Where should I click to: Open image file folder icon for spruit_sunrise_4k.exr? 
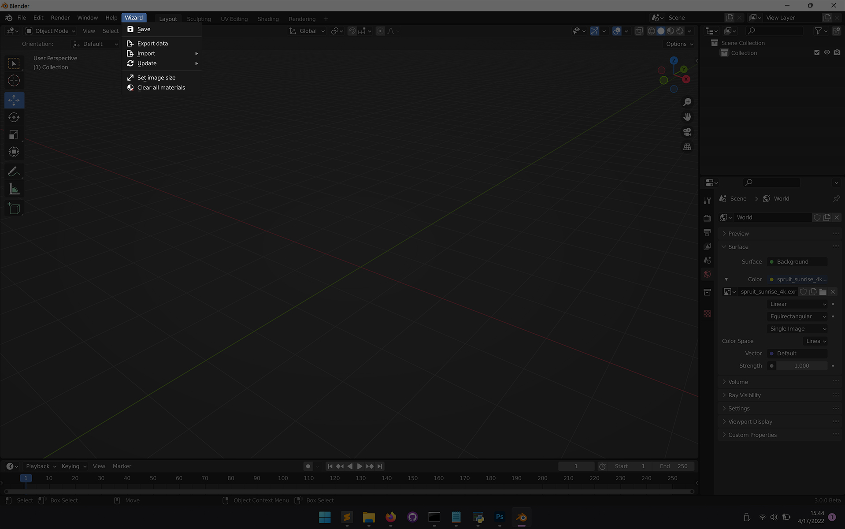click(823, 292)
